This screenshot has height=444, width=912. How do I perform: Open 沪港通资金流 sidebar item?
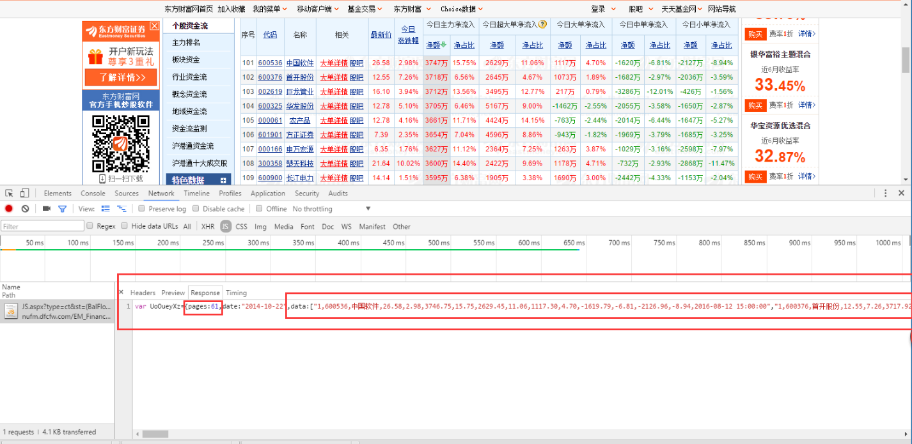[193, 146]
